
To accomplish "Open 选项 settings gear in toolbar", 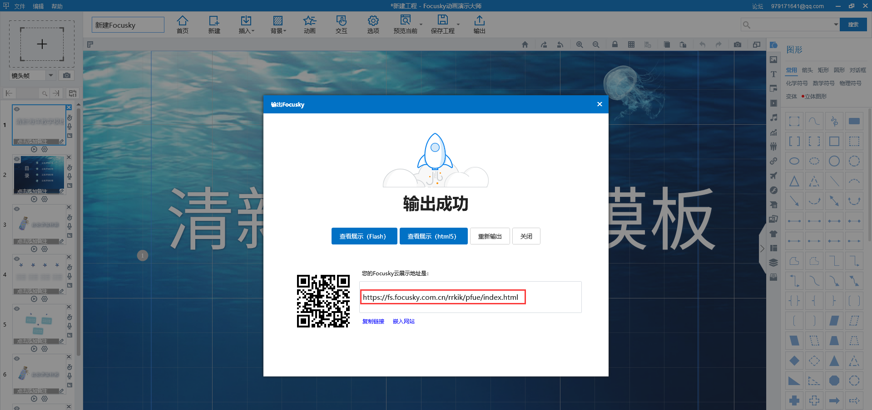I will 373,24.
